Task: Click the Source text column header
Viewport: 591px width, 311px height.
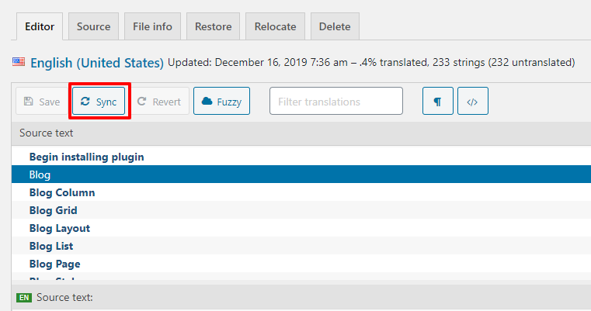Action: (x=47, y=133)
